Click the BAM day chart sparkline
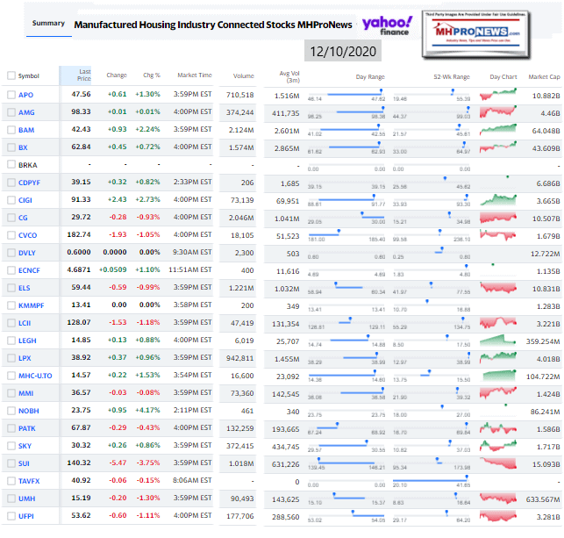Image resolution: width=564 pixels, height=538 pixels. [498, 130]
